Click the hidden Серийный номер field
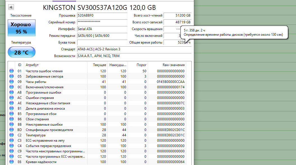Screen dimensions: 296x165 tap(102, 22)
